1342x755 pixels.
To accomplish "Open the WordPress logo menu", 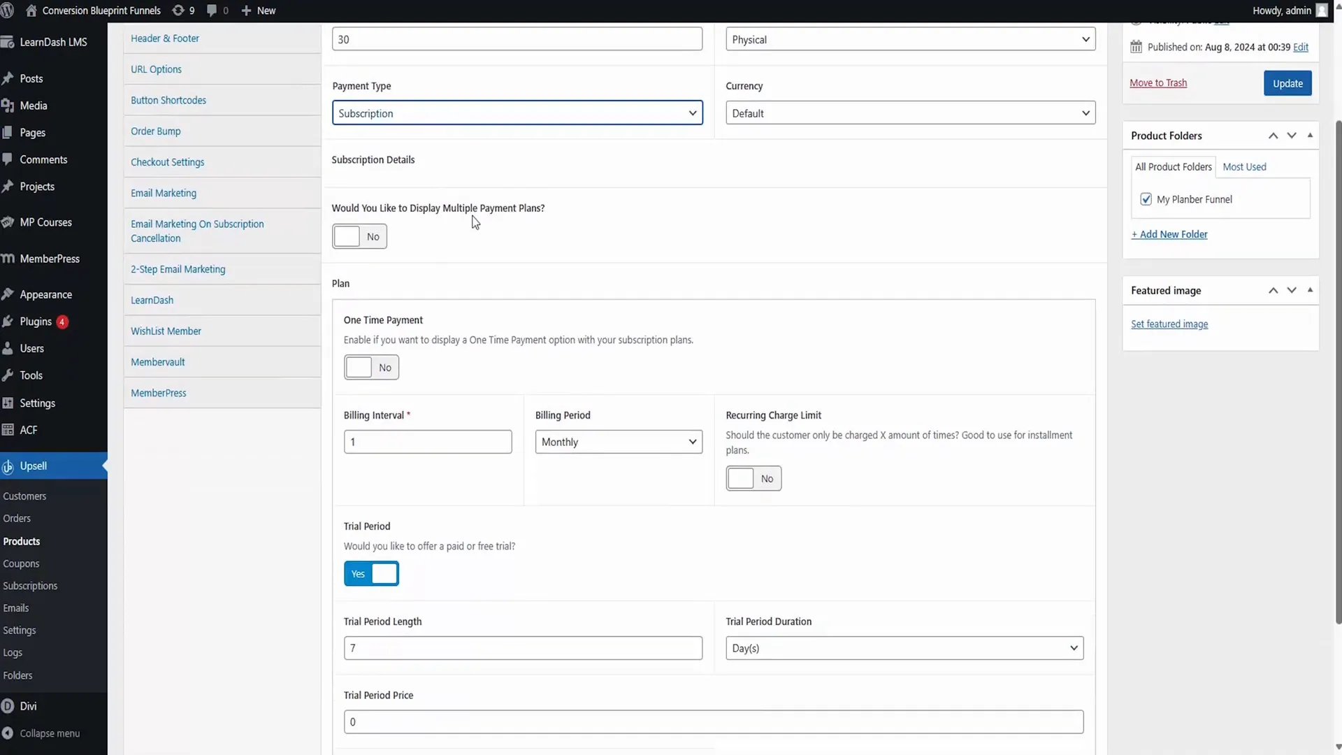I will click(x=7, y=10).
